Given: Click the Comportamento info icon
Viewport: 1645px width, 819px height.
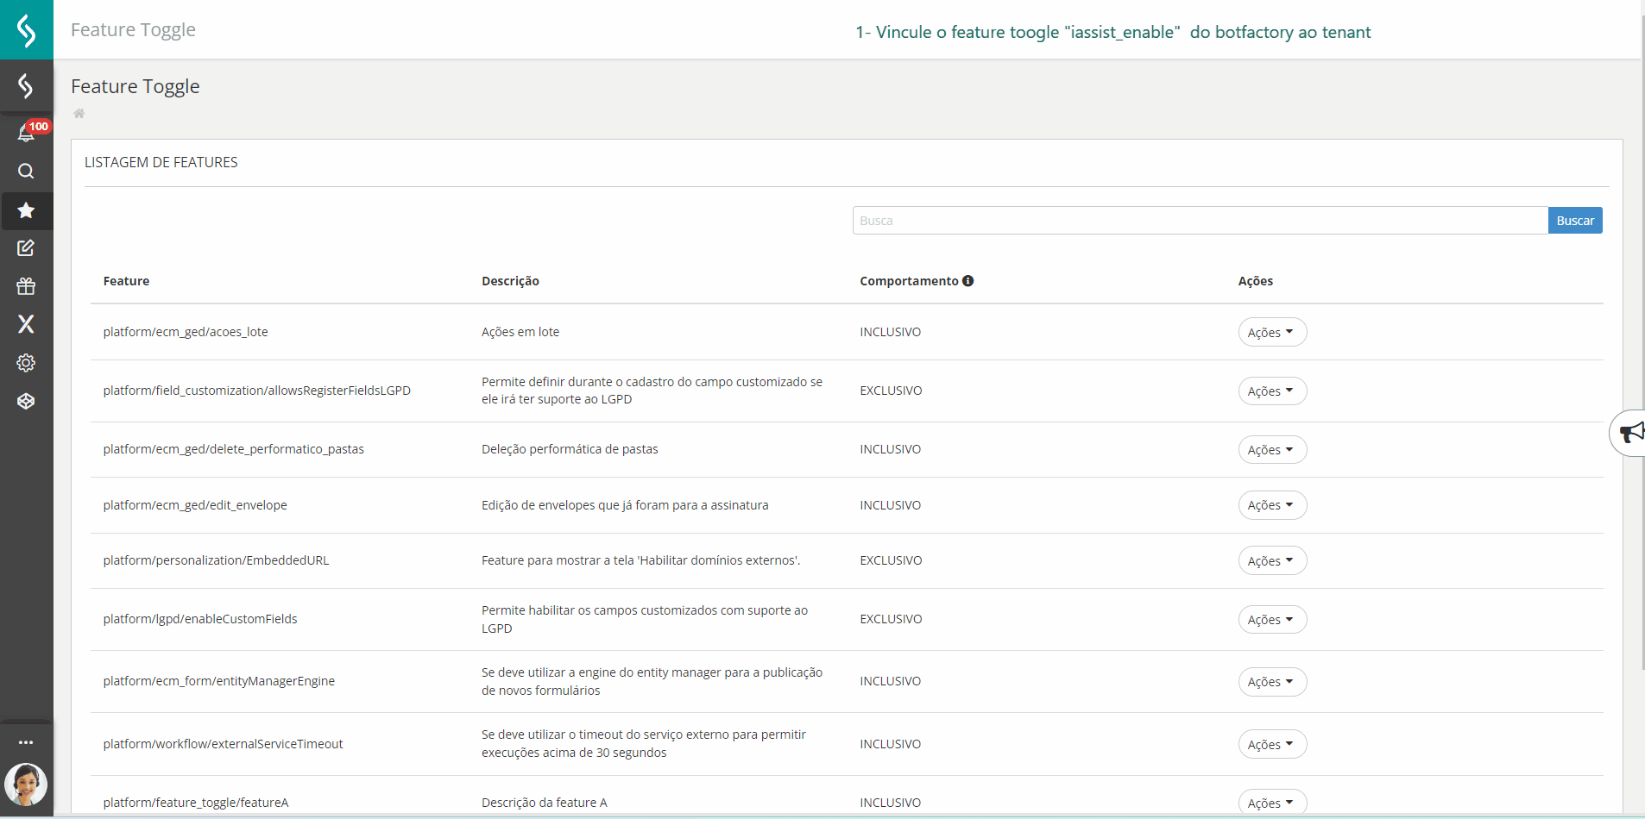Looking at the screenshot, I should [968, 281].
